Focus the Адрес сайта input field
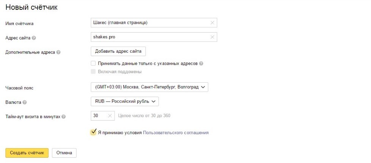The height and width of the screenshot is (163, 371). click(154, 37)
